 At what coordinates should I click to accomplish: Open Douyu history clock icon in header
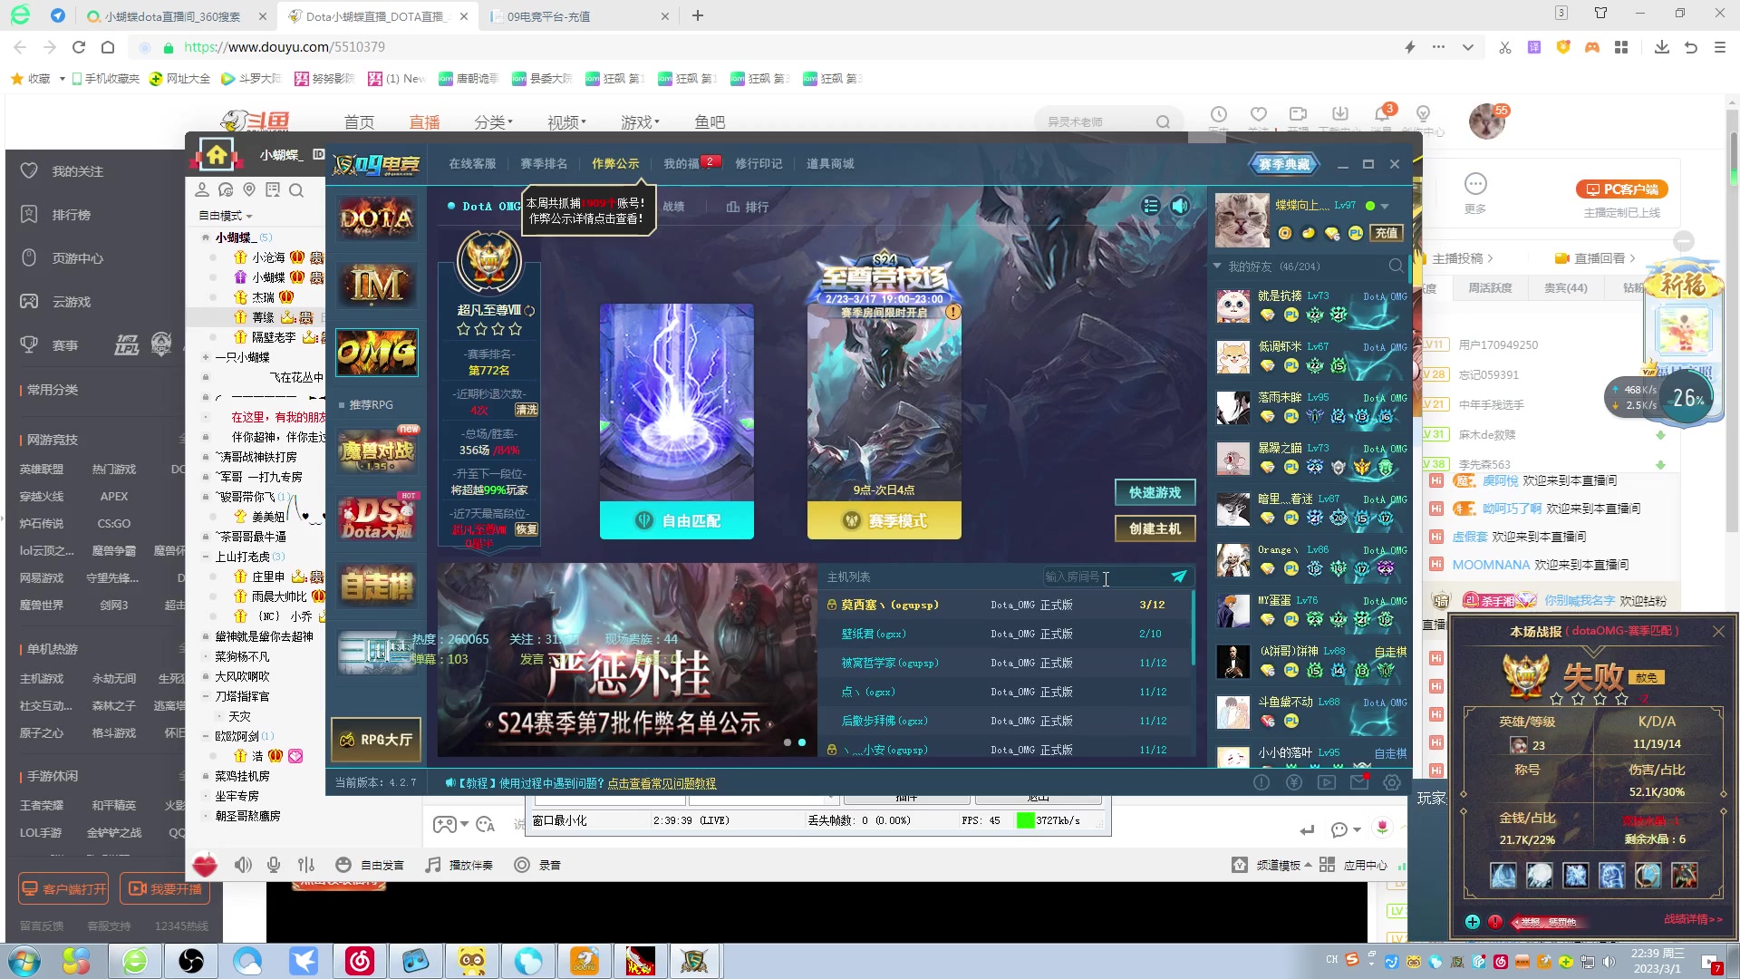click(x=1219, y=114)
